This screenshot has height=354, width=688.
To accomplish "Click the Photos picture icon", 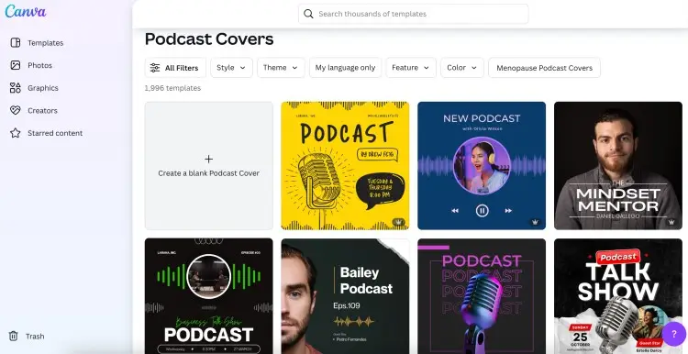I will (16, 65).
